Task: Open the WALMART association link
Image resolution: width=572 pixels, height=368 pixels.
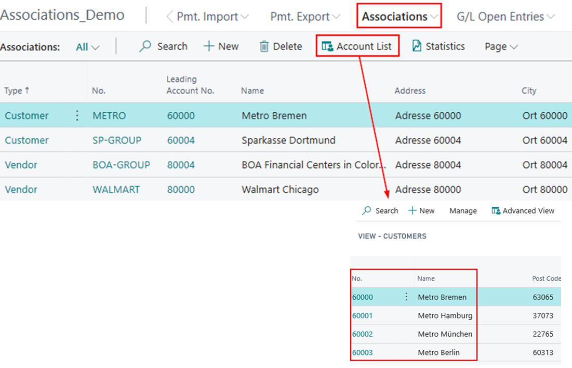Action: pos(116,190)
